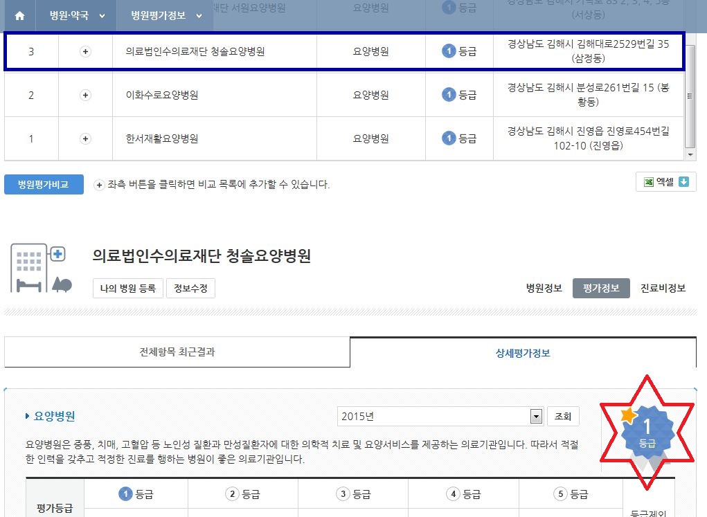Download the list via 엑셀 button
707x517 pixels.
tap(666, 182)
